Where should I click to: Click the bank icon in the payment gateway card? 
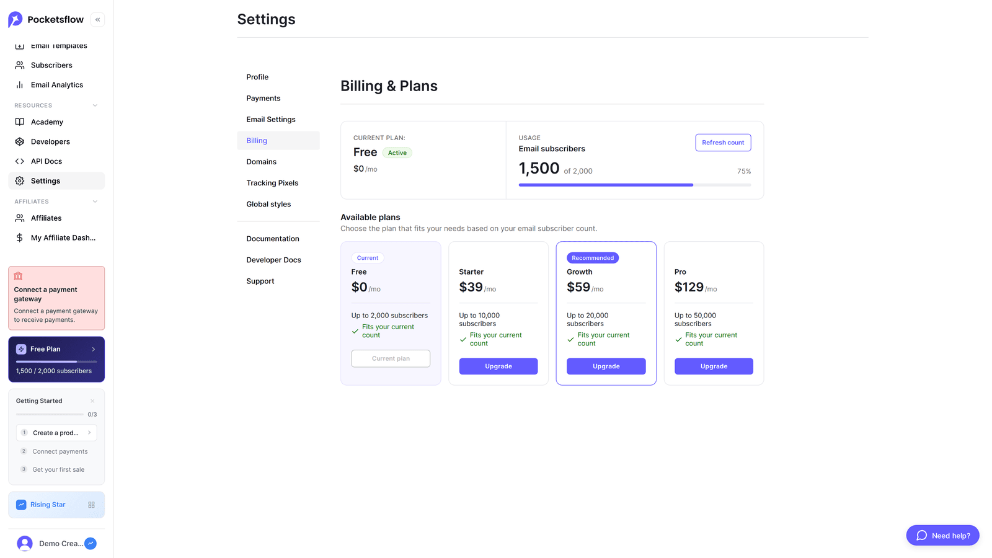pos(18,277)
